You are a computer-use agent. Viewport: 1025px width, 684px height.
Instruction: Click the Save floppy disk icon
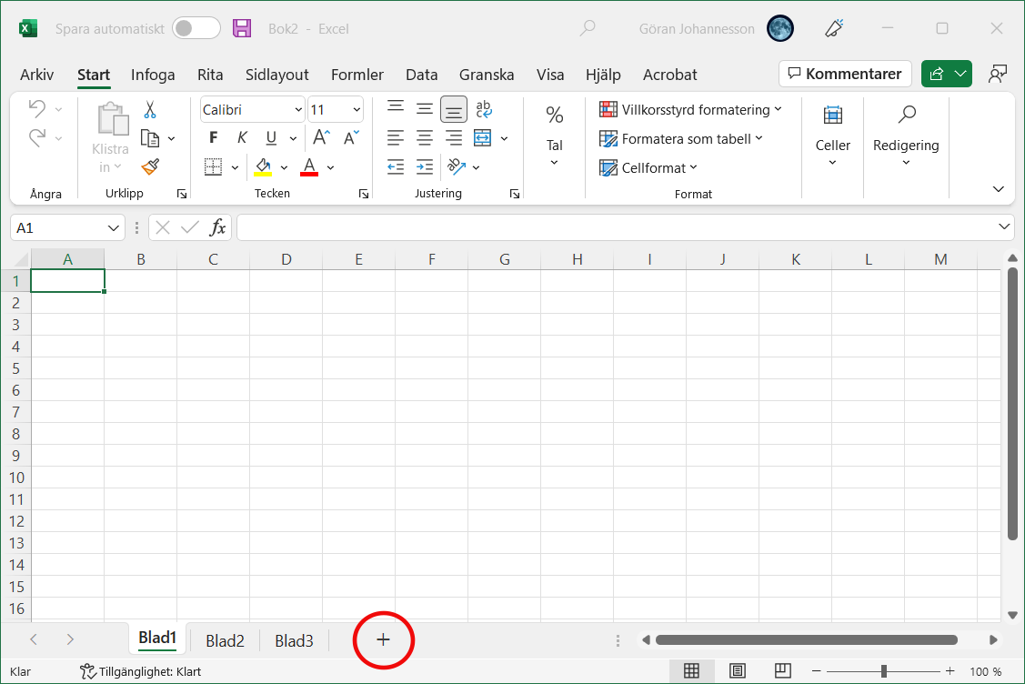(242, 28)
